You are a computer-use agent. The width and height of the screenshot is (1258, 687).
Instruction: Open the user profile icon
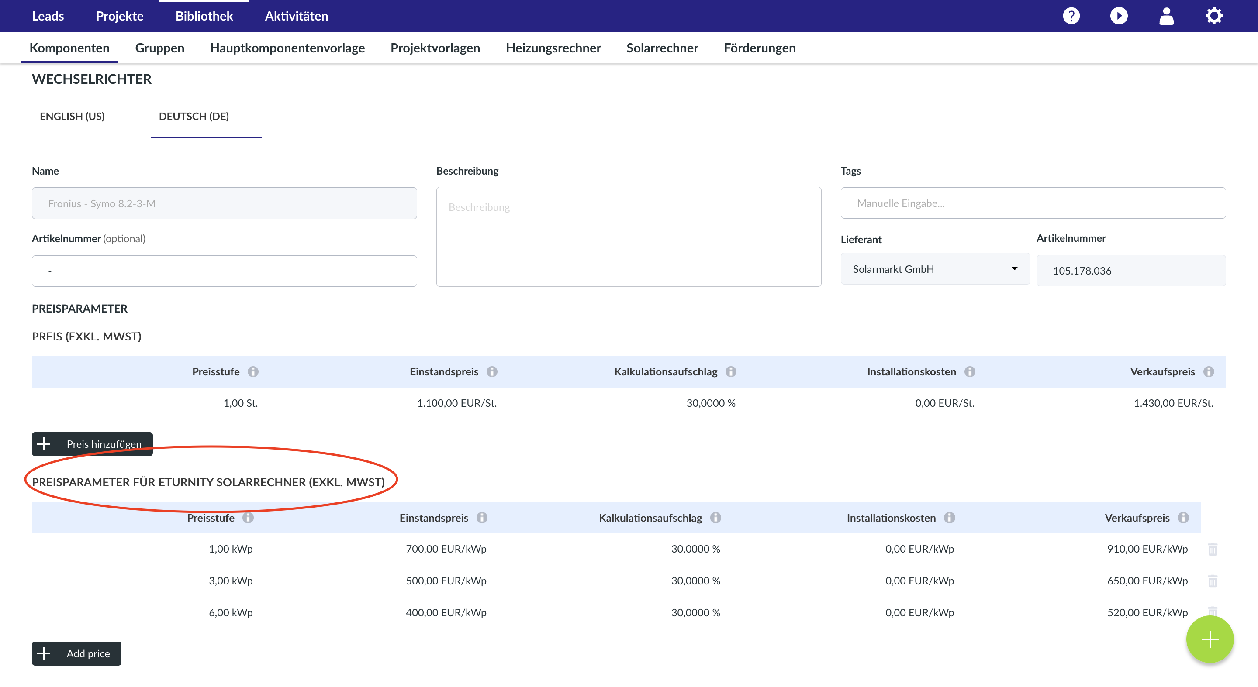click(1166, 16)
